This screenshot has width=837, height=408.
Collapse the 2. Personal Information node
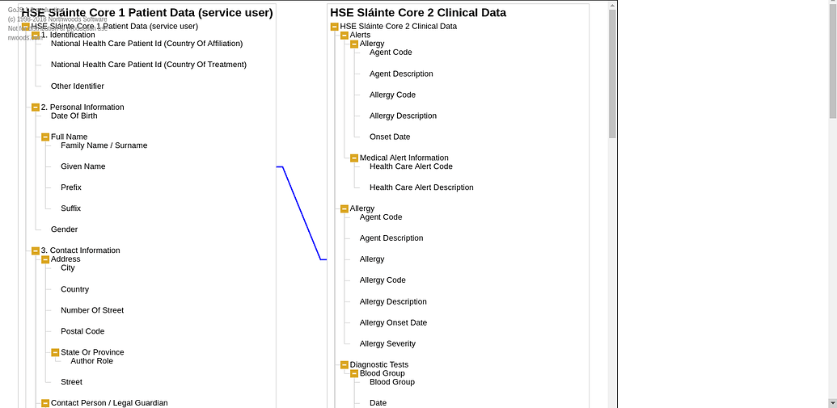(36, 107)
